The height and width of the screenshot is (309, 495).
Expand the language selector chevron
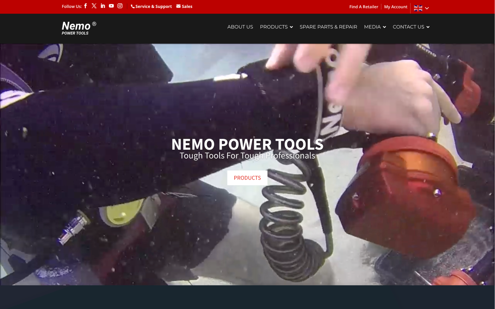coord(427,8)
